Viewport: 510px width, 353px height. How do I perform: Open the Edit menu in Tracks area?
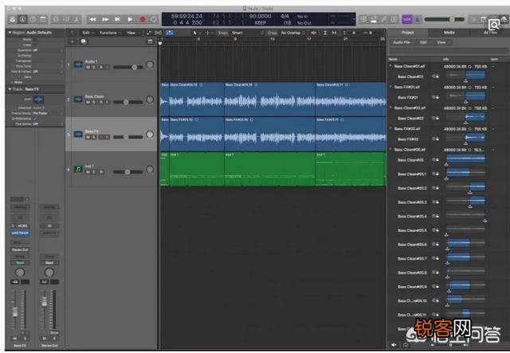pyautogui.click(x=87, y=33)
